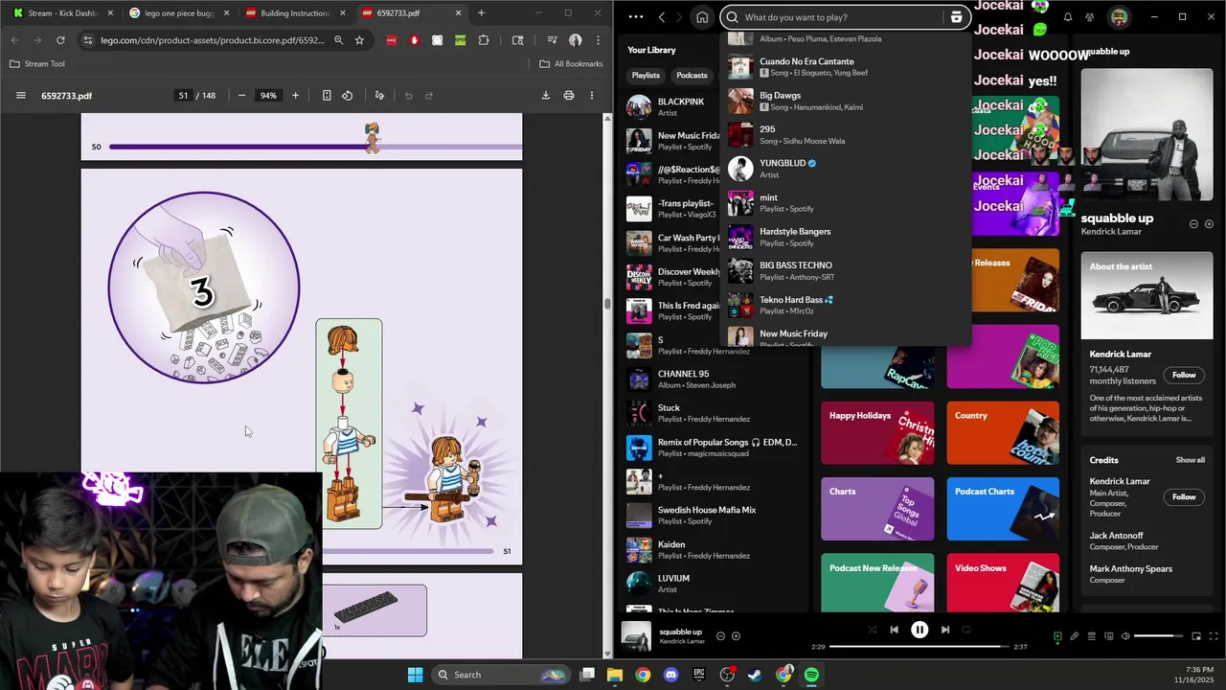Image resolution: width=1226 pixels, height=690 pixels.
Task: Download the PDF file
Action: coord(546,96)
